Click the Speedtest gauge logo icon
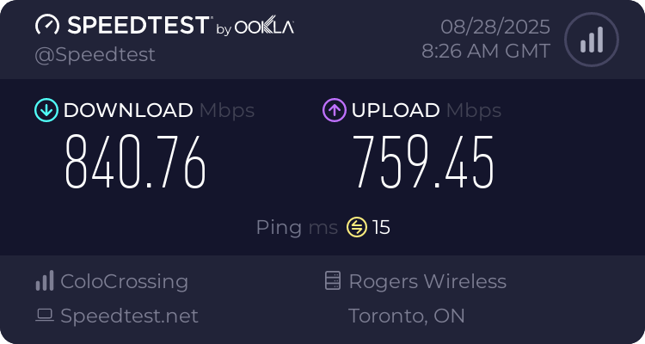The height and width of the screenshot is (344, 645). point(48,25)
